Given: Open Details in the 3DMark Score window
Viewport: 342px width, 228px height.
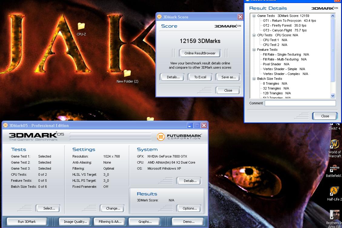Looking at the screenshot, I should [173, 77].
